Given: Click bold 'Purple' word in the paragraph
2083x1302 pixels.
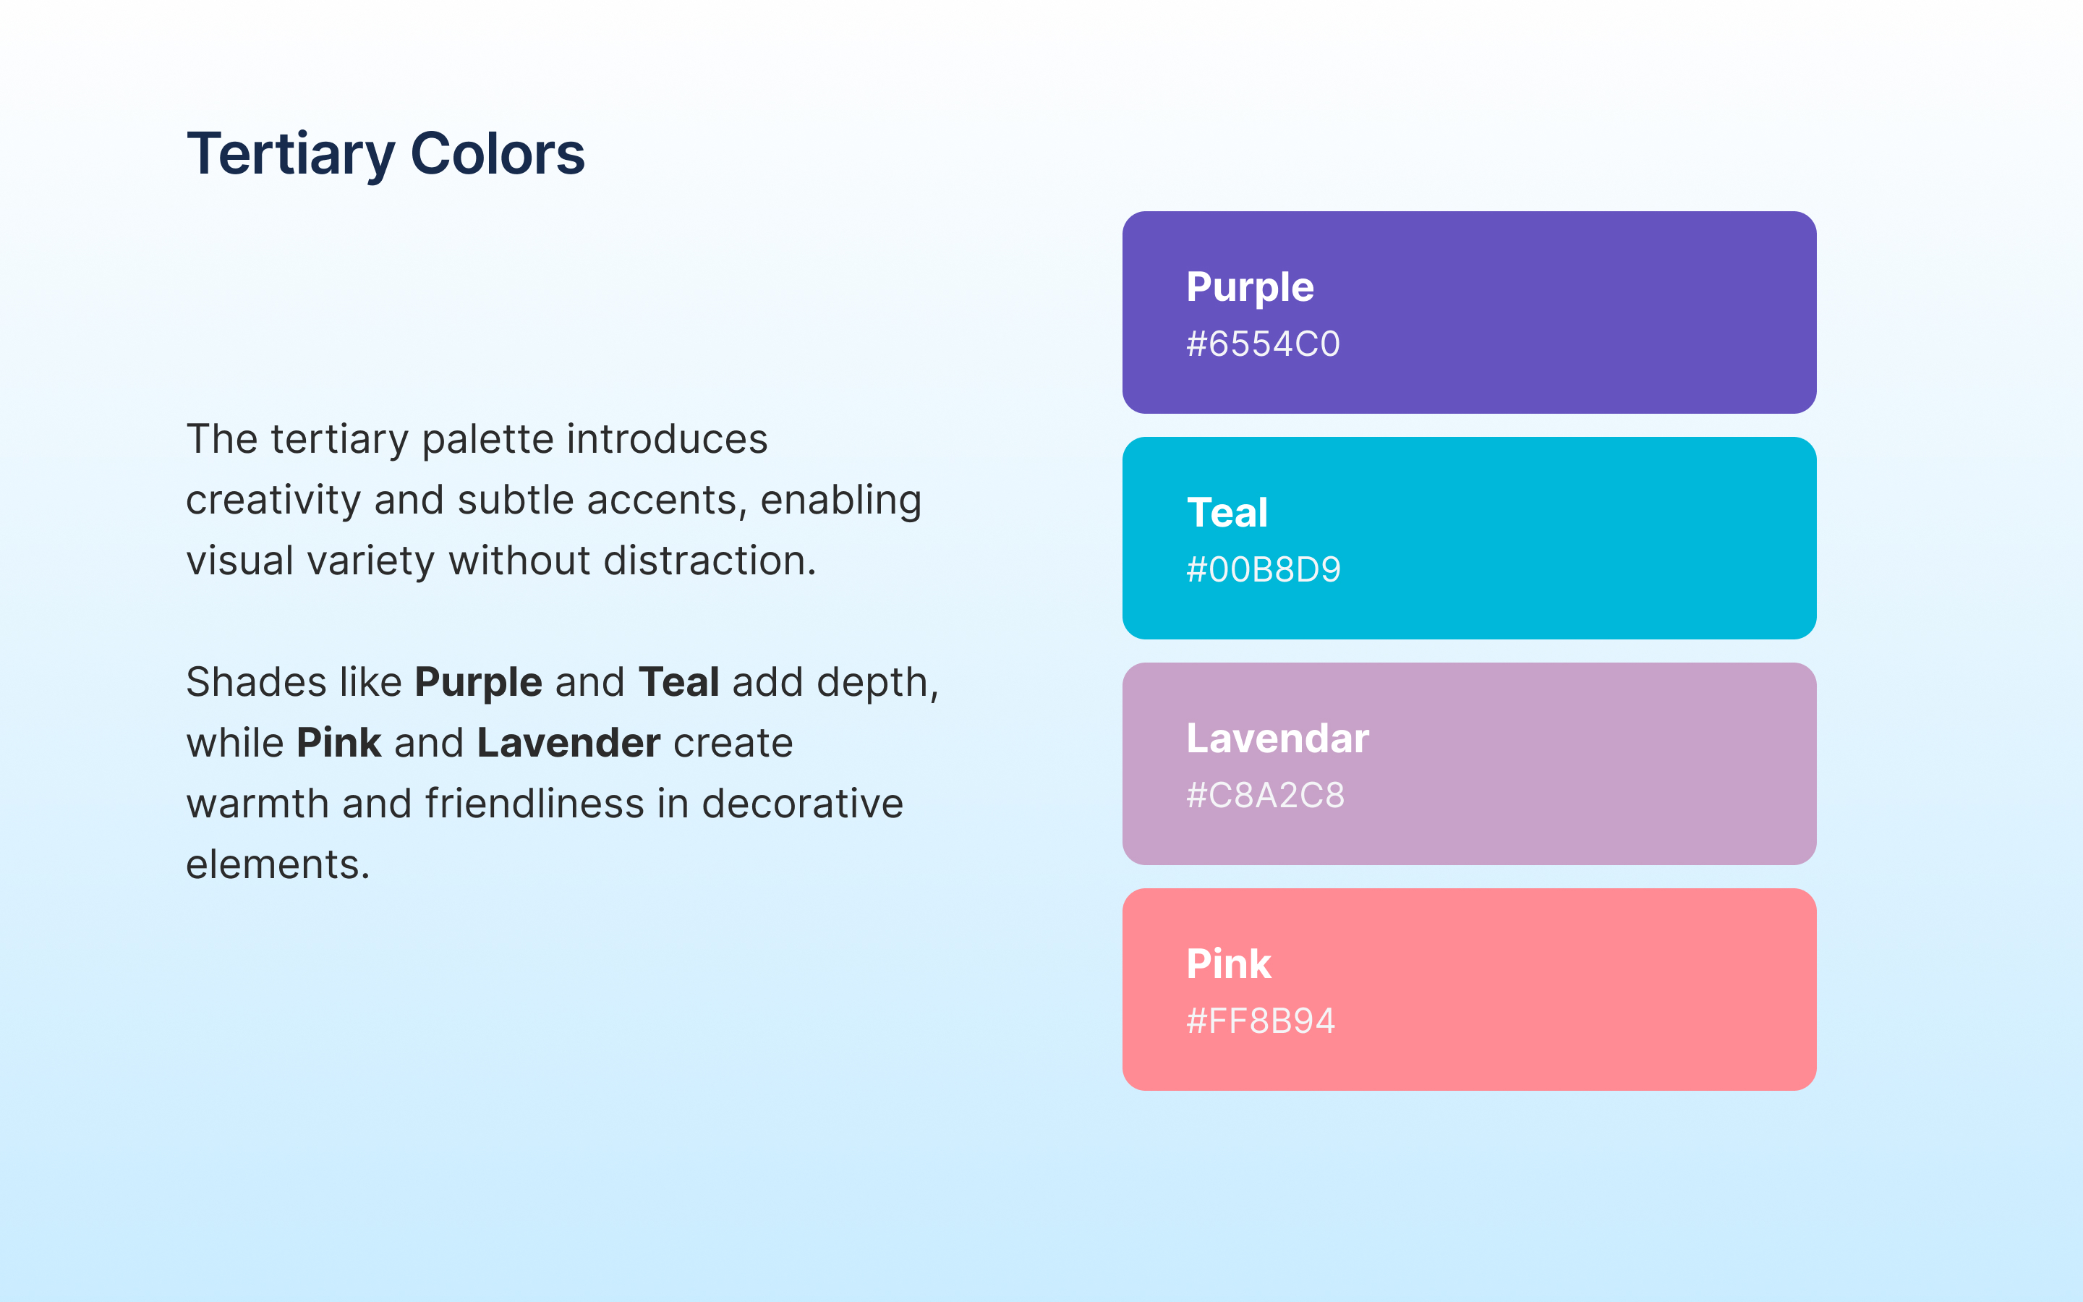Looking at the screenshot, I should click(479, 682).
